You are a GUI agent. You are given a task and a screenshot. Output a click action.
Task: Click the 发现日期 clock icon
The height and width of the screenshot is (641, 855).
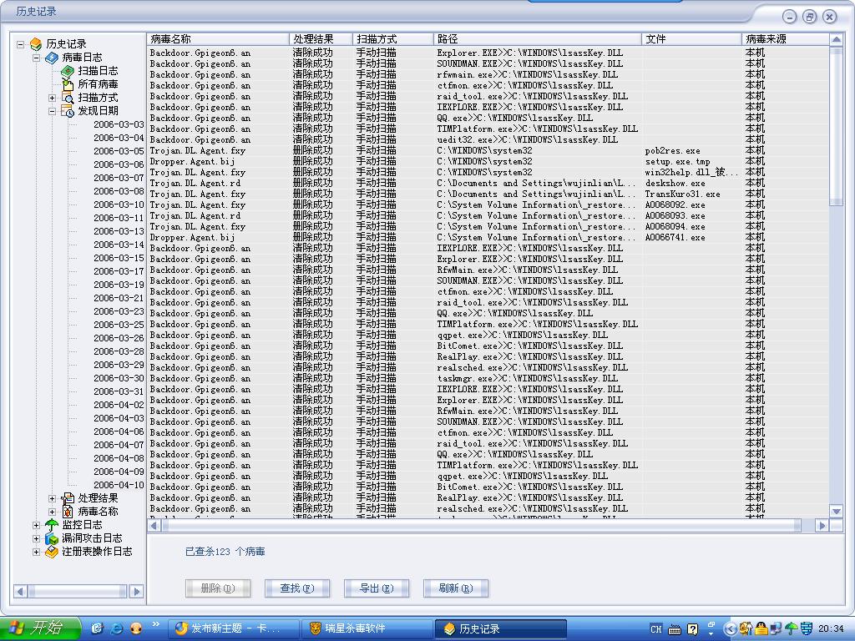click(x=68, y=111)
